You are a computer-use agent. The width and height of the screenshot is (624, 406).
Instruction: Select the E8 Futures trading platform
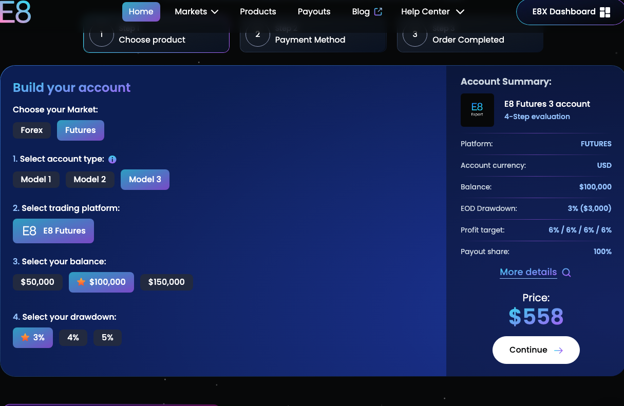pyautogui.click(x=53, y=231)
